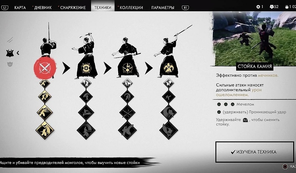296x173 pixels.
Task: Select second checked gold Stone Stance skill
Action: tap(45, 97)
